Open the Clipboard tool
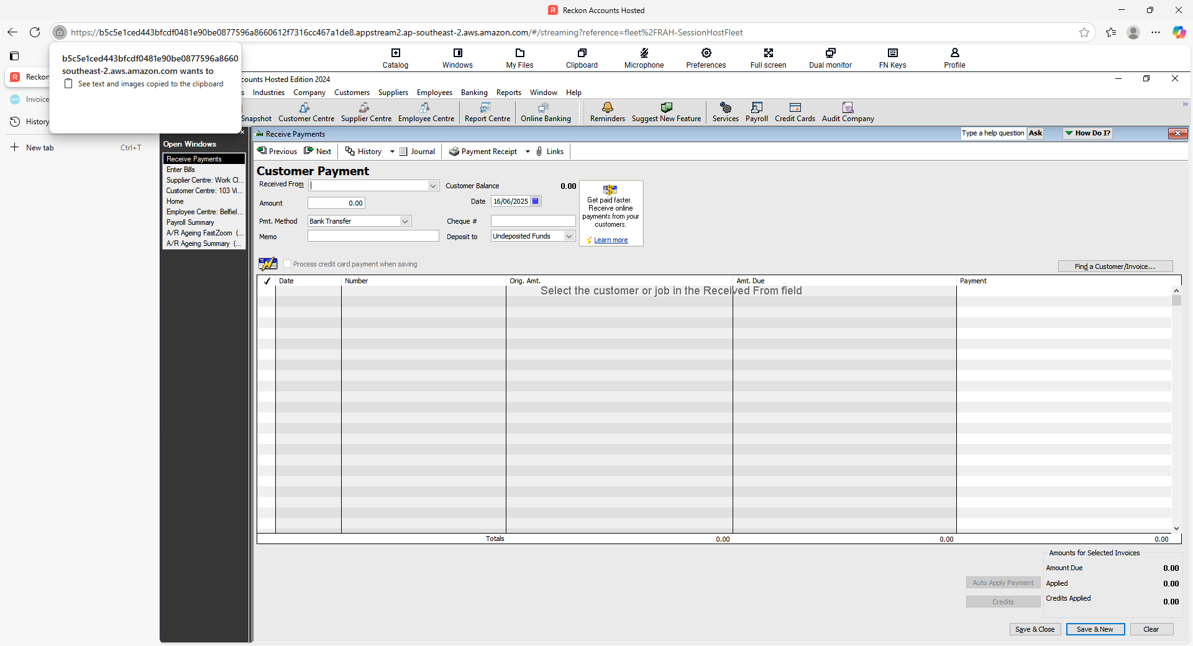 point(582,58)
